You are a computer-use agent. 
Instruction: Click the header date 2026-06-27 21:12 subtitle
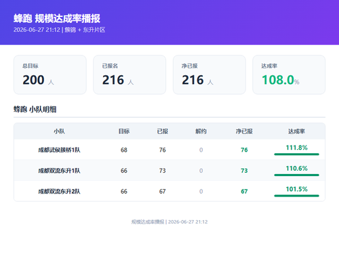click(x=59, y=30)
